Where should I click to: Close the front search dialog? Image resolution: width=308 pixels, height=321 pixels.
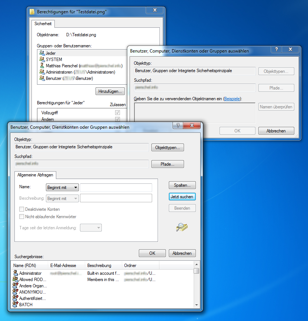click(192, 125)
